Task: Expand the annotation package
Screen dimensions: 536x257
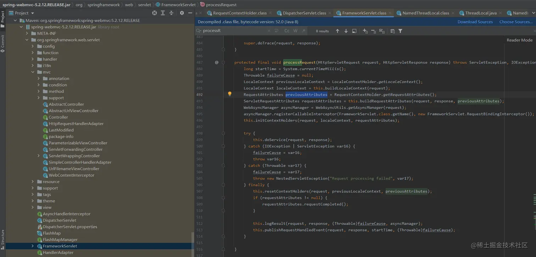Action: click(39, 78)
